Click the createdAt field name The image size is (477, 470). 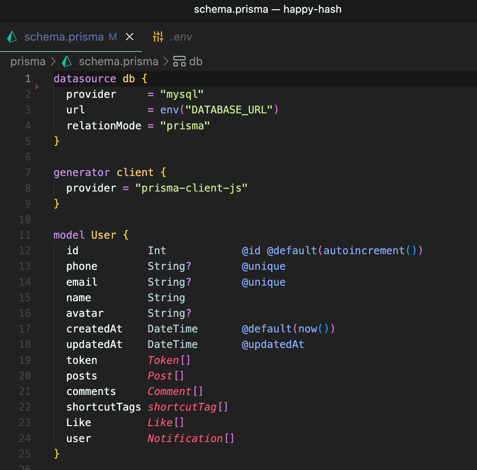click(x=95, y=329)
